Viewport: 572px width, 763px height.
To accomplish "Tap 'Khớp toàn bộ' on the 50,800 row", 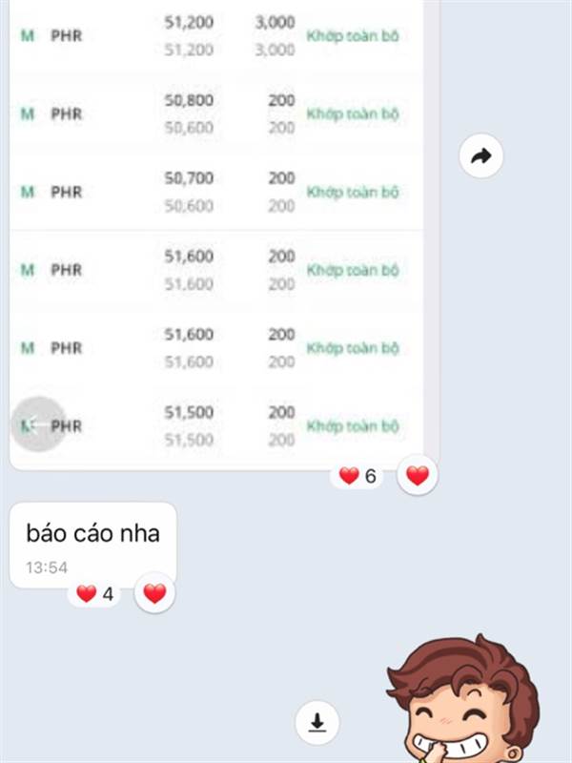I will click(353, 113).
